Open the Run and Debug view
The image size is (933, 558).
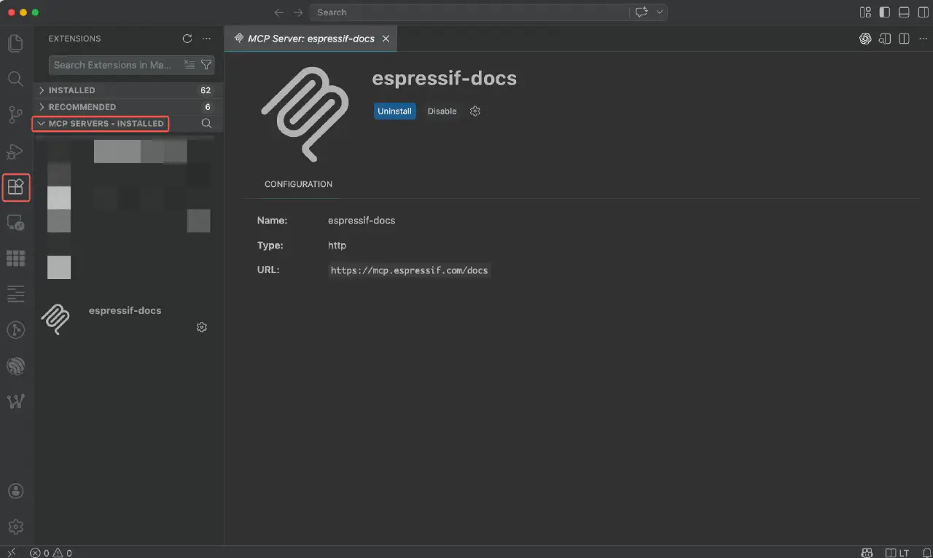15,152
